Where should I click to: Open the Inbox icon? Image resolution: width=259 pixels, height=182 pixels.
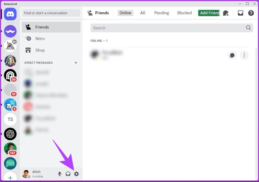click(241, 13)
